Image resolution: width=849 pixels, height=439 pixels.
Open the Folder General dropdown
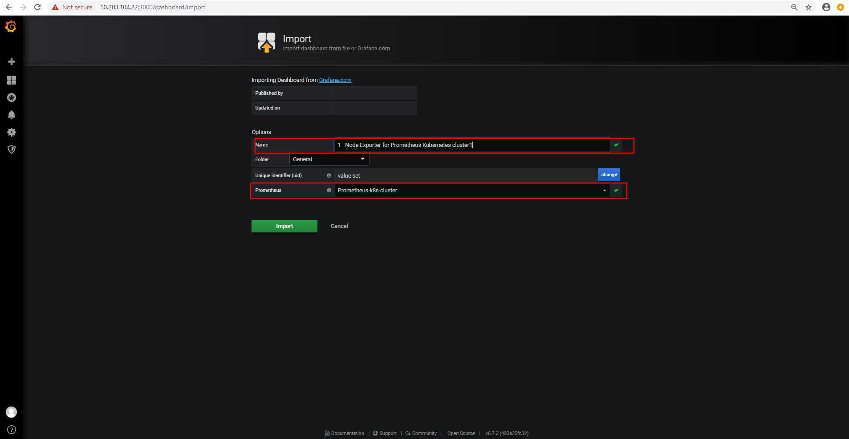(329, 159)
